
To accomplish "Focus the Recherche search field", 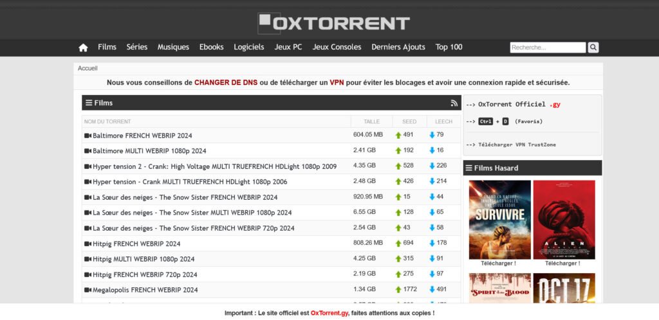I will point(548,48).
